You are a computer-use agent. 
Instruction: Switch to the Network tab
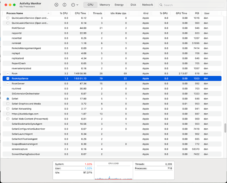coord(147,5)
